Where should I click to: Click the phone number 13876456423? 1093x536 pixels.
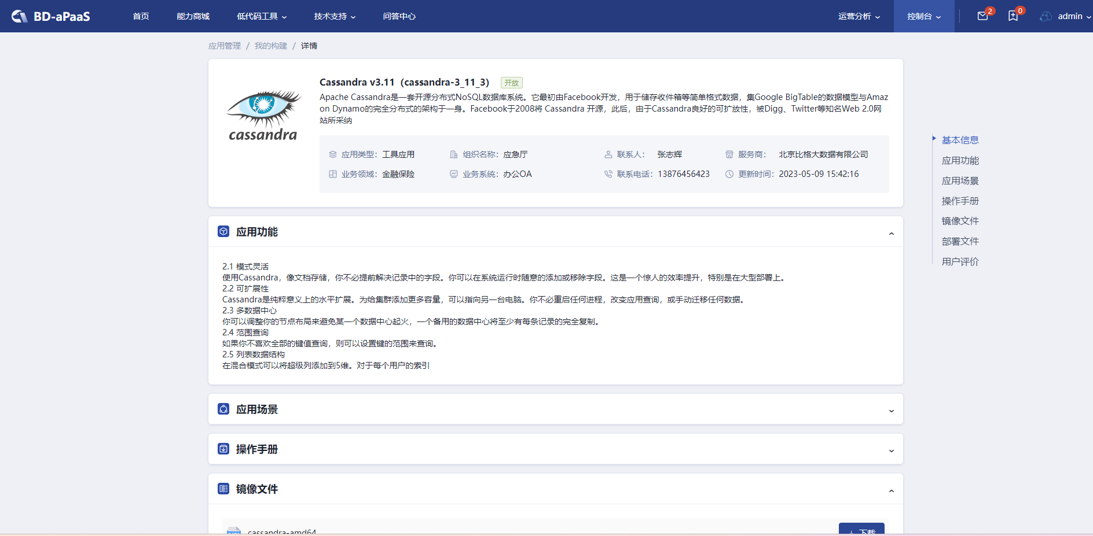[684, 174]
